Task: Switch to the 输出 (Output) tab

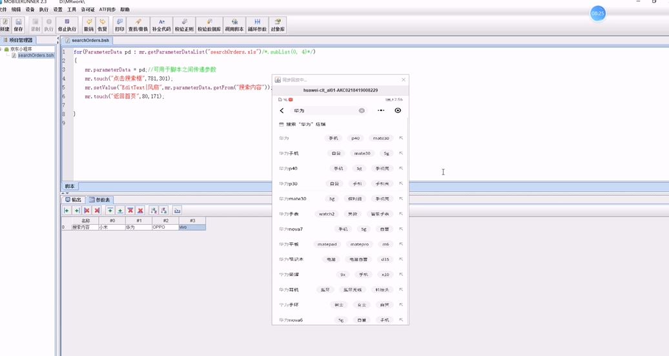Action: 74,200
